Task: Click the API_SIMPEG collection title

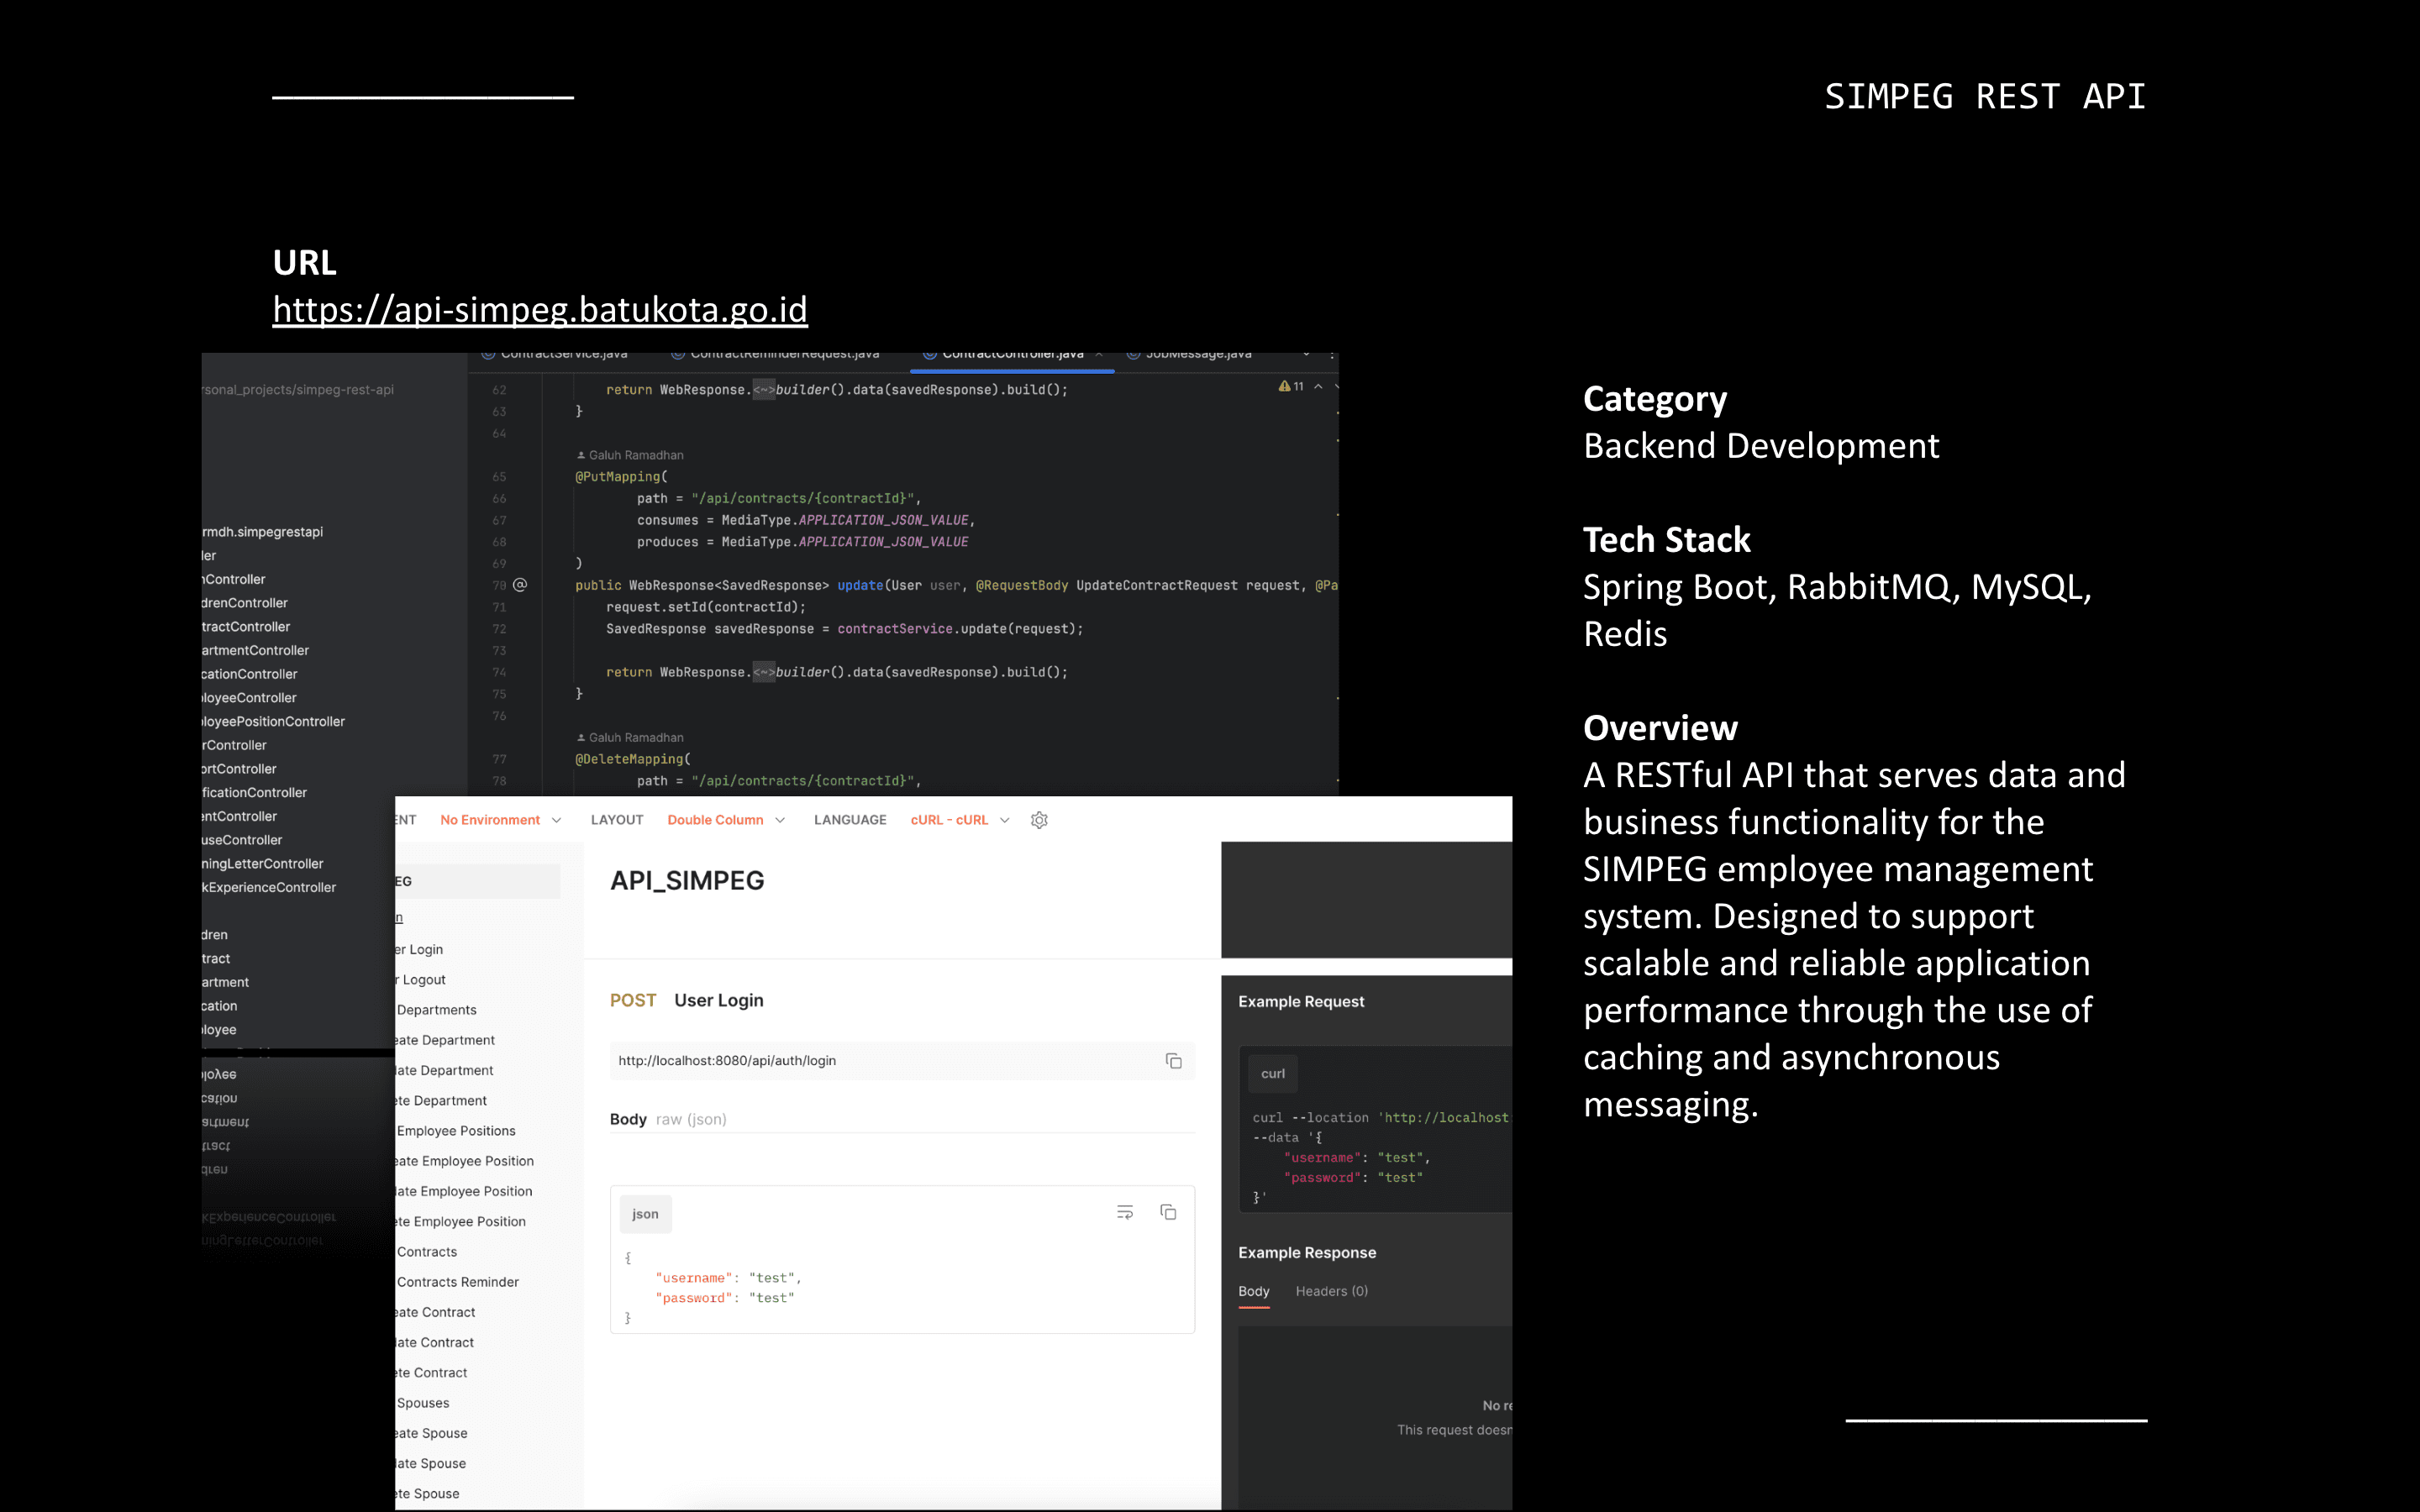Action: [x=687, y=881]
